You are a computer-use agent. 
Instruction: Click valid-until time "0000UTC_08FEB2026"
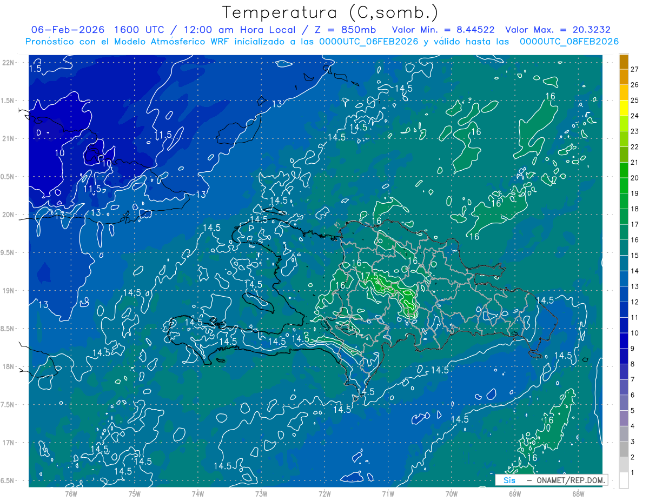click(569, 42)
